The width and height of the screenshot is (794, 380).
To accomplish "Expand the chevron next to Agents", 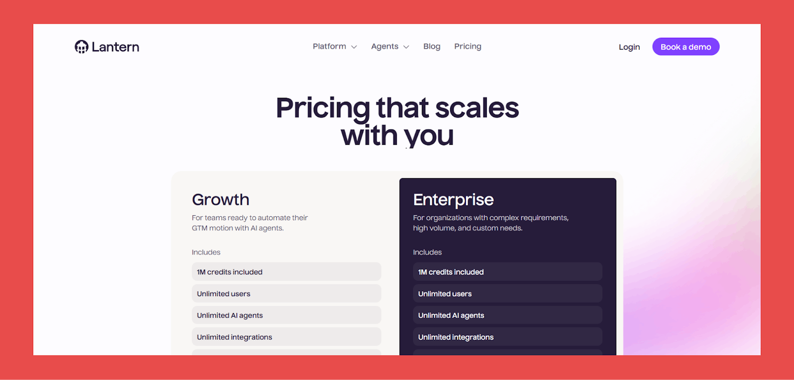I will pyautogui.click(x=406, y=47).
